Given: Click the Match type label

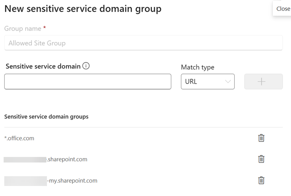Looking at the screenshot, I should tap(197, 67).
